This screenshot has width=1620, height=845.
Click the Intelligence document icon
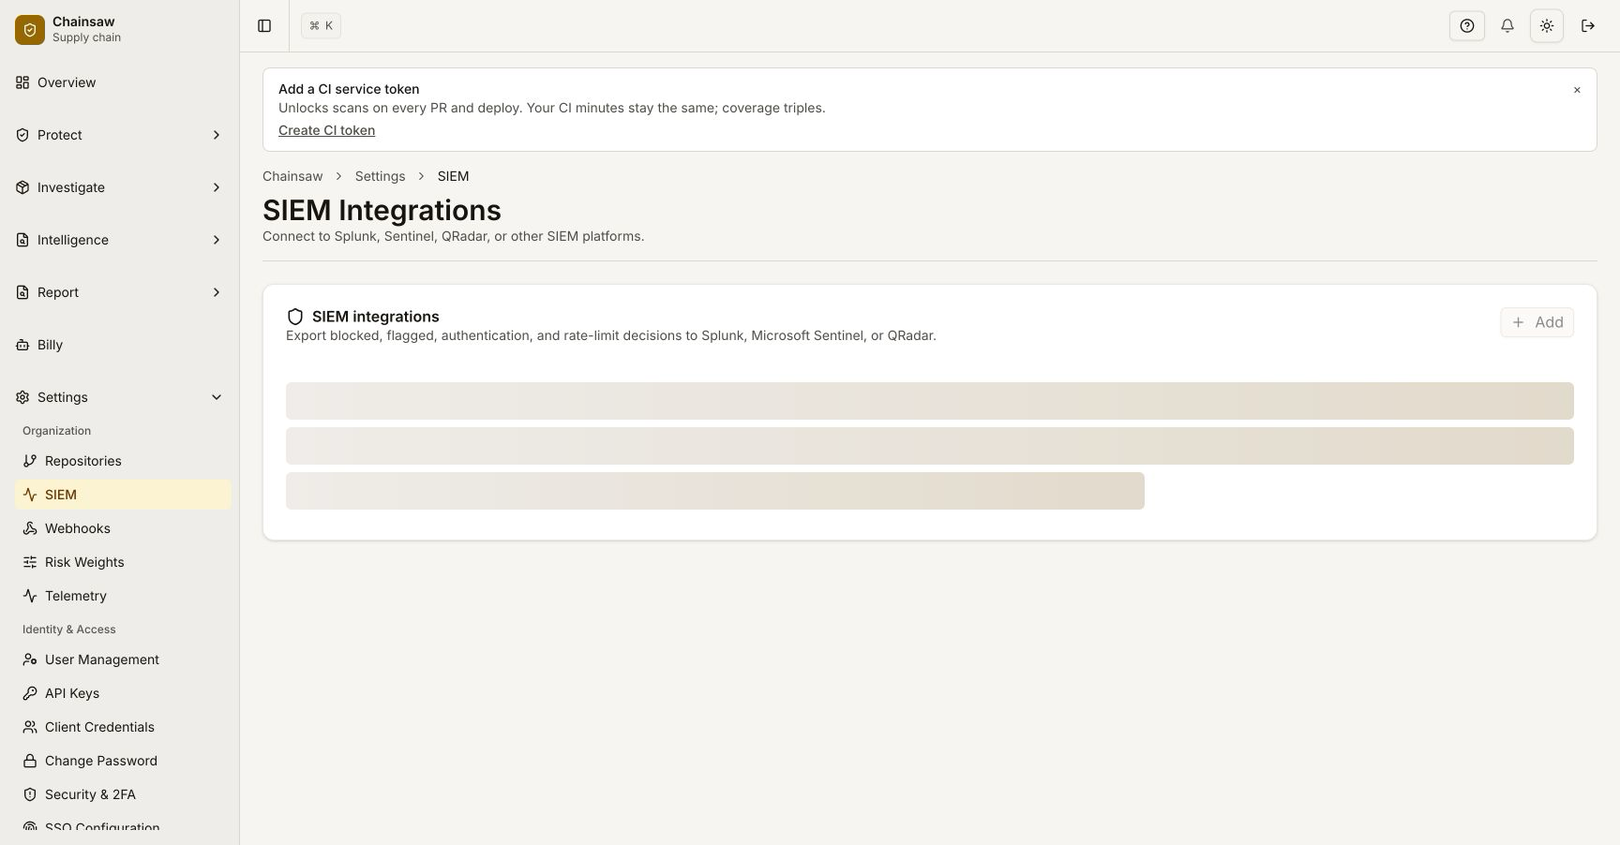coord(22,240)
